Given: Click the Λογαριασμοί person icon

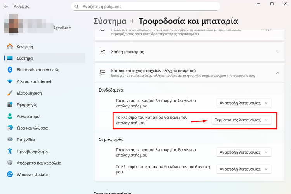Looking at the screenshot, I should (x=10, y=116).
